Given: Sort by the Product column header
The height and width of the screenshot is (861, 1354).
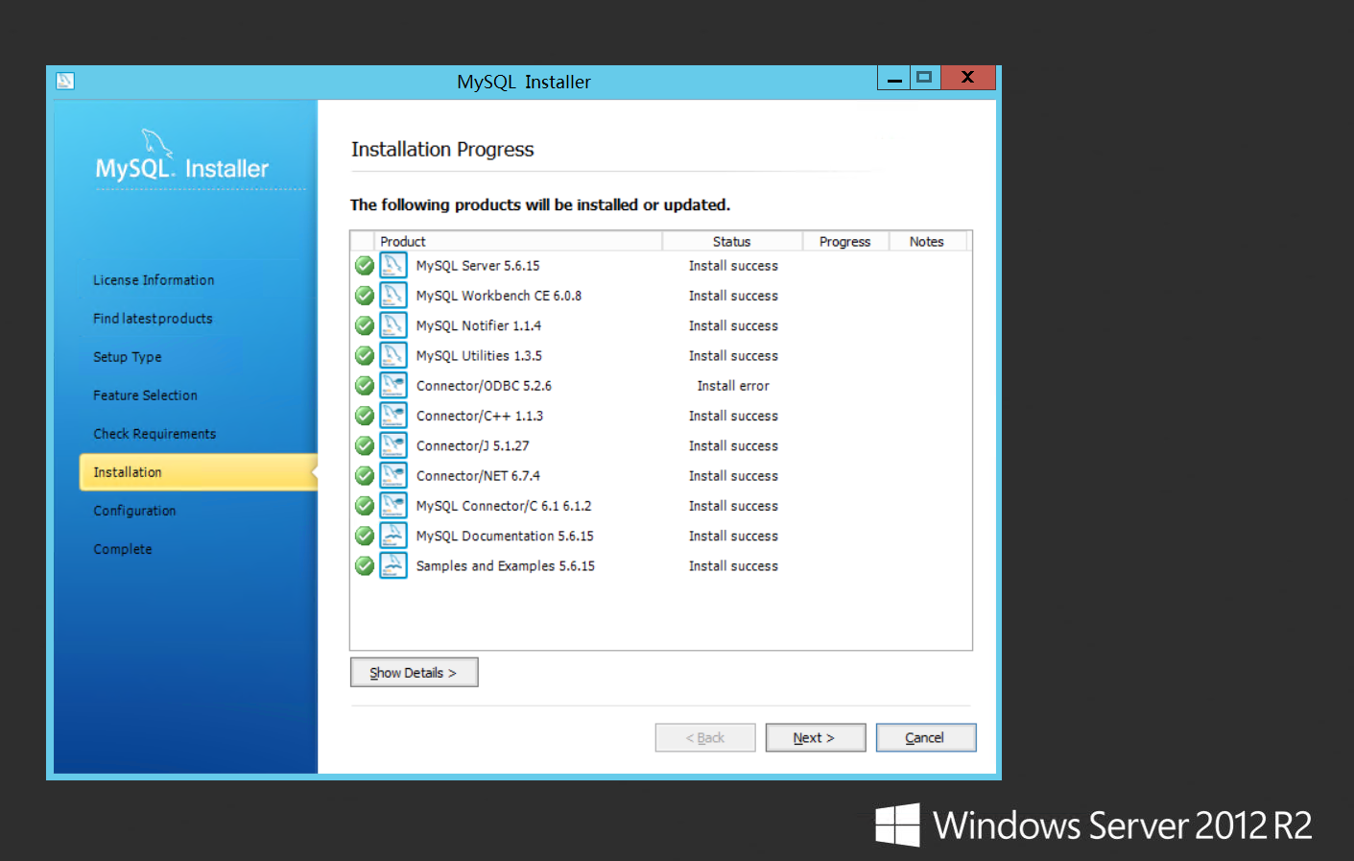Looking at the screenshot, I should tap(518, 241).
